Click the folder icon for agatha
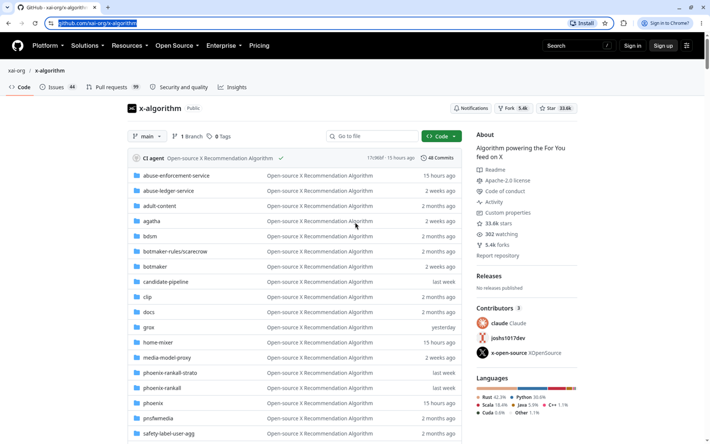Image resolution: width=710 pixels, height=444 pixels. [x=136, y=221]
